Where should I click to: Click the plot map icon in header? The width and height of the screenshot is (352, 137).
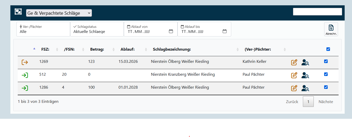coord(18,12)
